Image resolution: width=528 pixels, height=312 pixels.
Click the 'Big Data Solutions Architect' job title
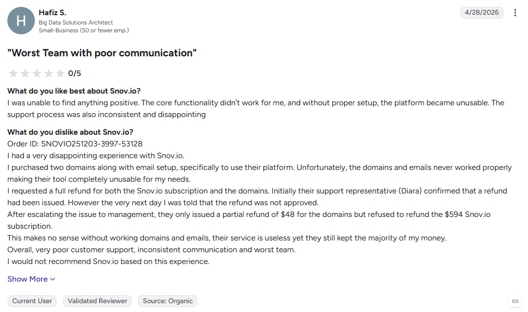pyautogui.click(x=76, y=23)
